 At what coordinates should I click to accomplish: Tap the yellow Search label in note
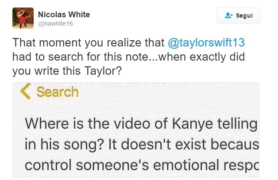[x=58, y=92]
